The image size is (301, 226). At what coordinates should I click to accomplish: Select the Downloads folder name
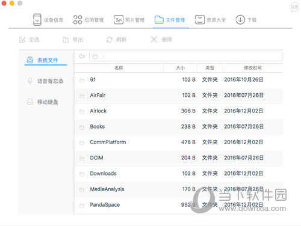[103, 173]
